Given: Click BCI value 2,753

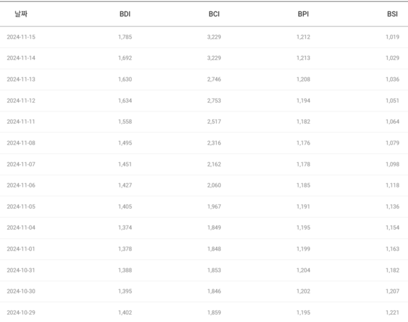Looking at the screenshot, I should pos(214,101).
